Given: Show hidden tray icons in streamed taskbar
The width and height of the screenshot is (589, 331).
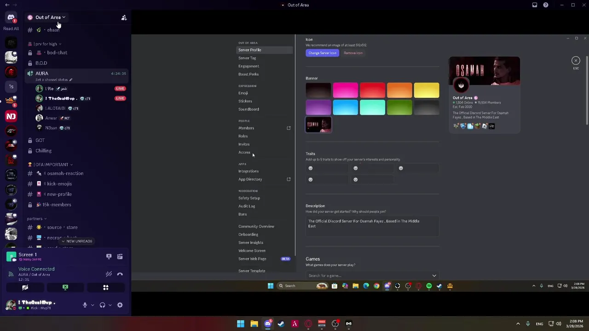Looking at the screenshot, I should 534,286.
